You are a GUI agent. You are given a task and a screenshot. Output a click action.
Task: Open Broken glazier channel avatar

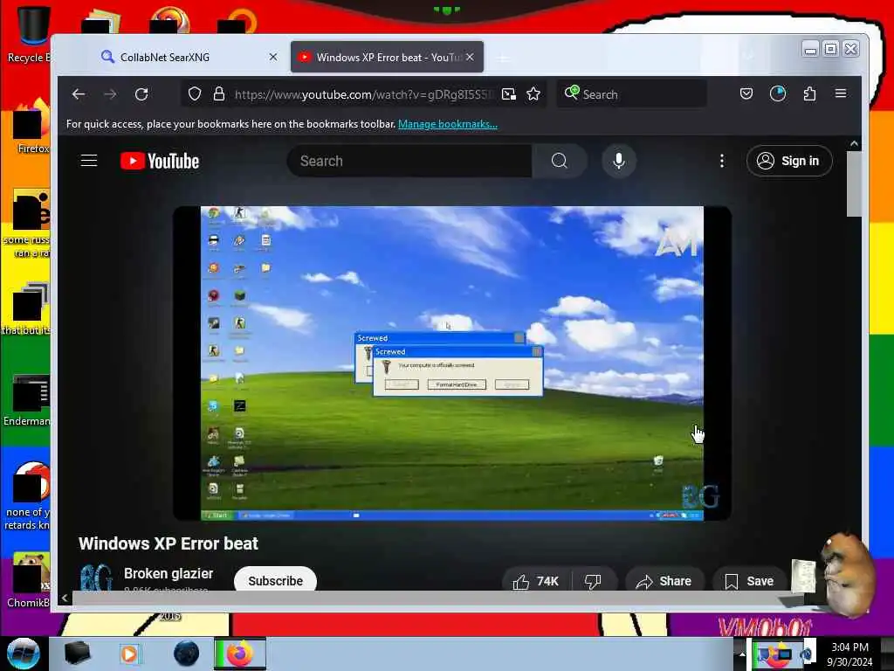96,578
